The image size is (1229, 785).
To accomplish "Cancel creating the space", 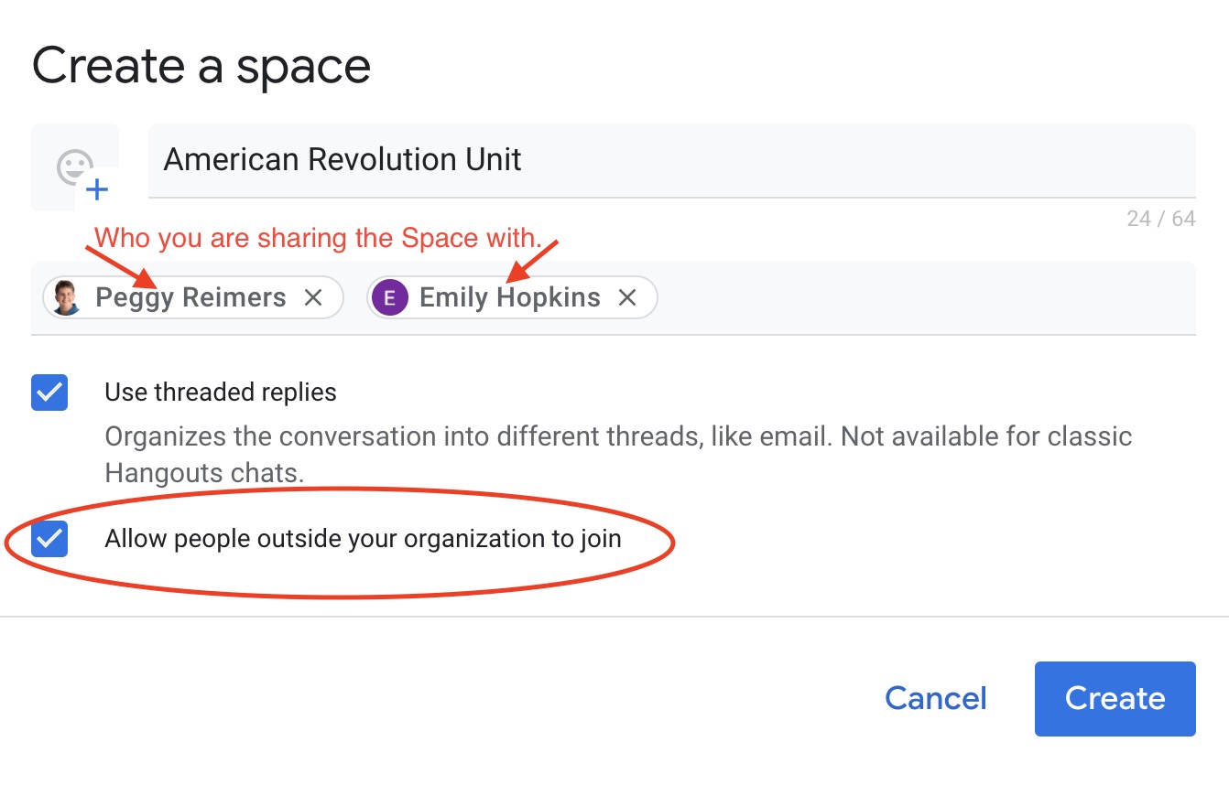I will tap(935, 698).
